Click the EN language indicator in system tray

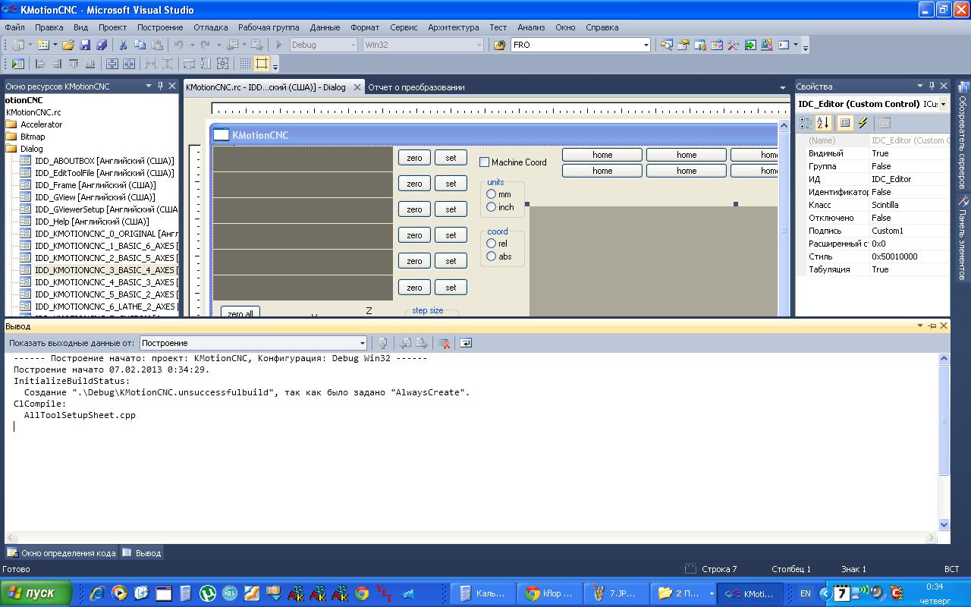click(x=806, y=593)
